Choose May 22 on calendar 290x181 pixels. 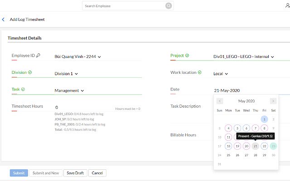pos(264,146)
